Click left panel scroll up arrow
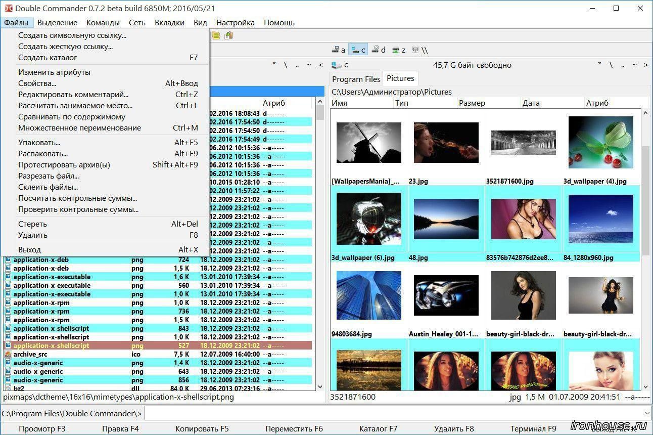653x435 pixels. 320,102
